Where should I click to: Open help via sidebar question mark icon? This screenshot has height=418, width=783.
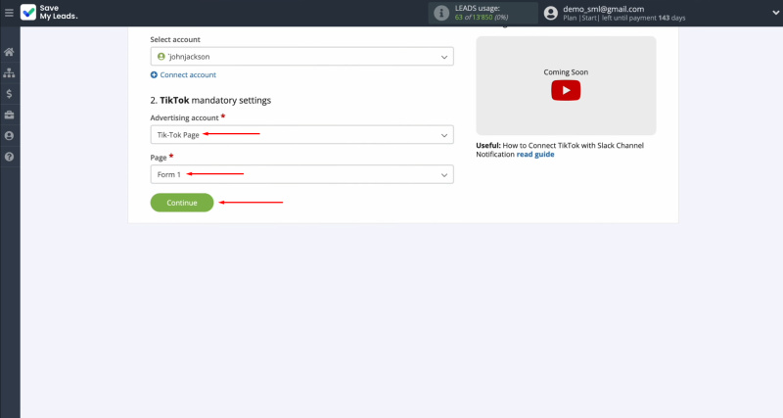coord(9,157)
